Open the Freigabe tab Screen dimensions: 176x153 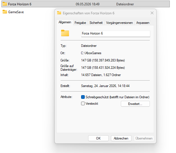[80, 23]
